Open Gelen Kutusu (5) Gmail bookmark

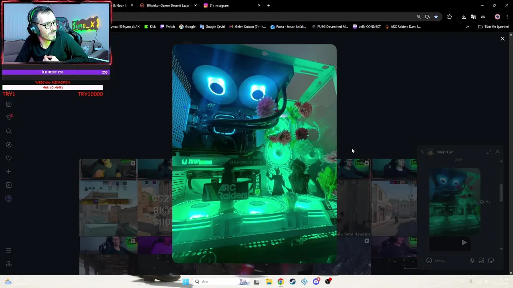click(247, 27)
